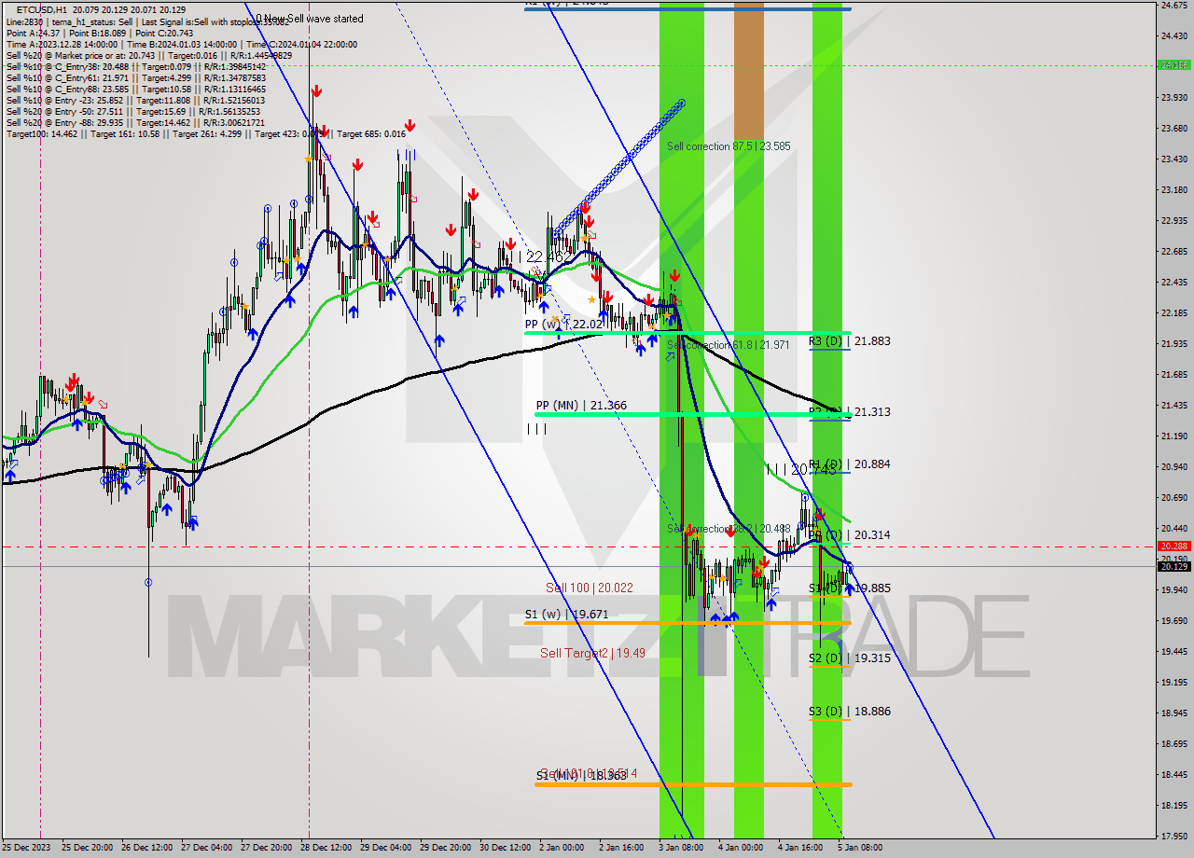Click the 17.950 price axis label
This screenshot has width=1194, height=858.
[1173, 836]
